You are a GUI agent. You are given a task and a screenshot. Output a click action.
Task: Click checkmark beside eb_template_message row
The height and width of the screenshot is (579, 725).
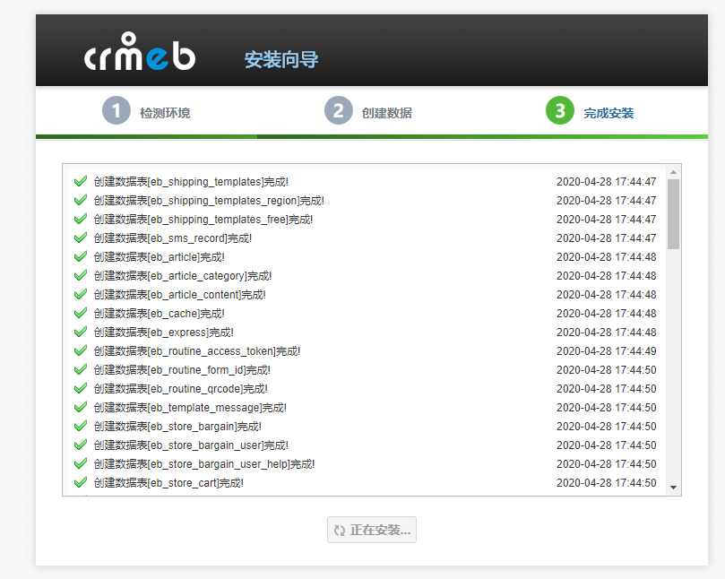pos(81,407)
